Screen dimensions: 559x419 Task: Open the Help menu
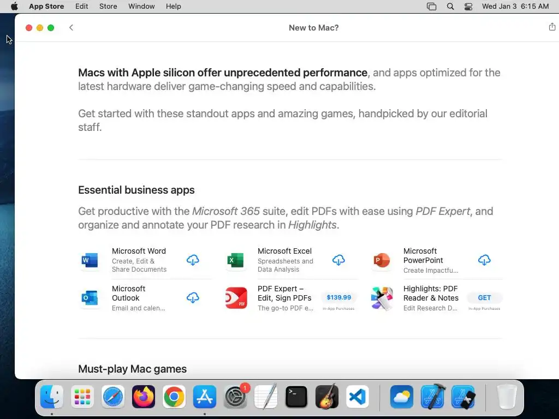click(173, 7)
